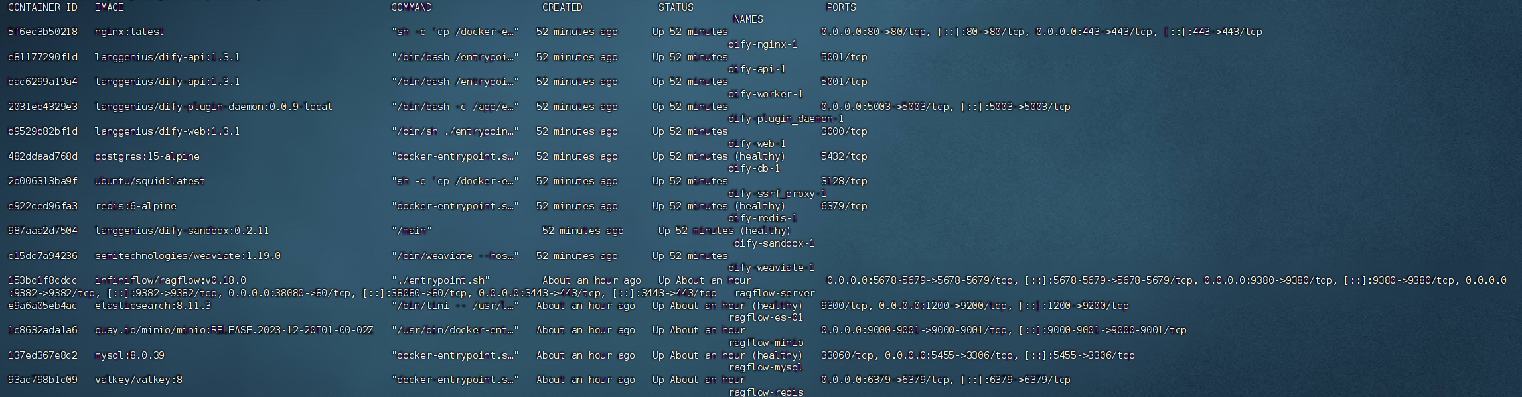Image resolution: width=1522 pixels, height=397 pixels.
Task: Click the nginx:latest image name
Action: 129,32
